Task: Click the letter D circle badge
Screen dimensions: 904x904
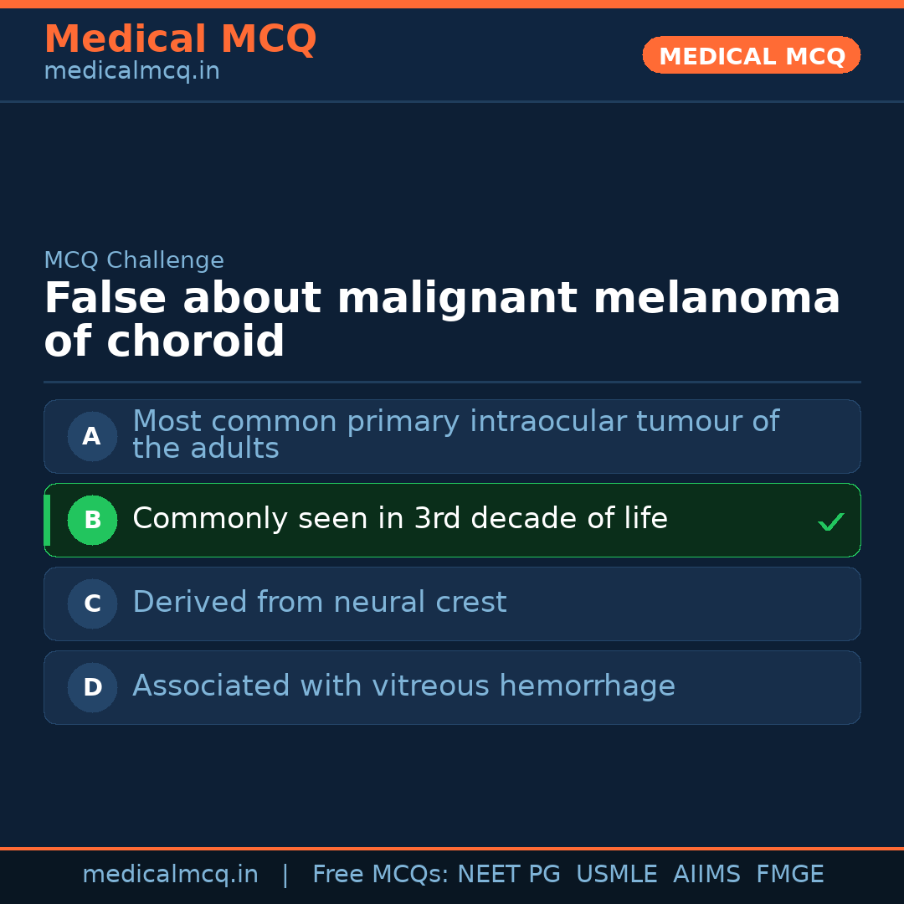Action: [92, 687]
